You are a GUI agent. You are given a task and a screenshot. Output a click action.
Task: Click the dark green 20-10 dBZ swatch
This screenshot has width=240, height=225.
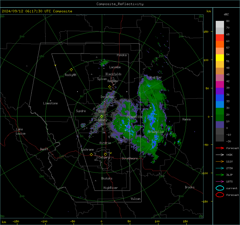[x=220, y=118]
